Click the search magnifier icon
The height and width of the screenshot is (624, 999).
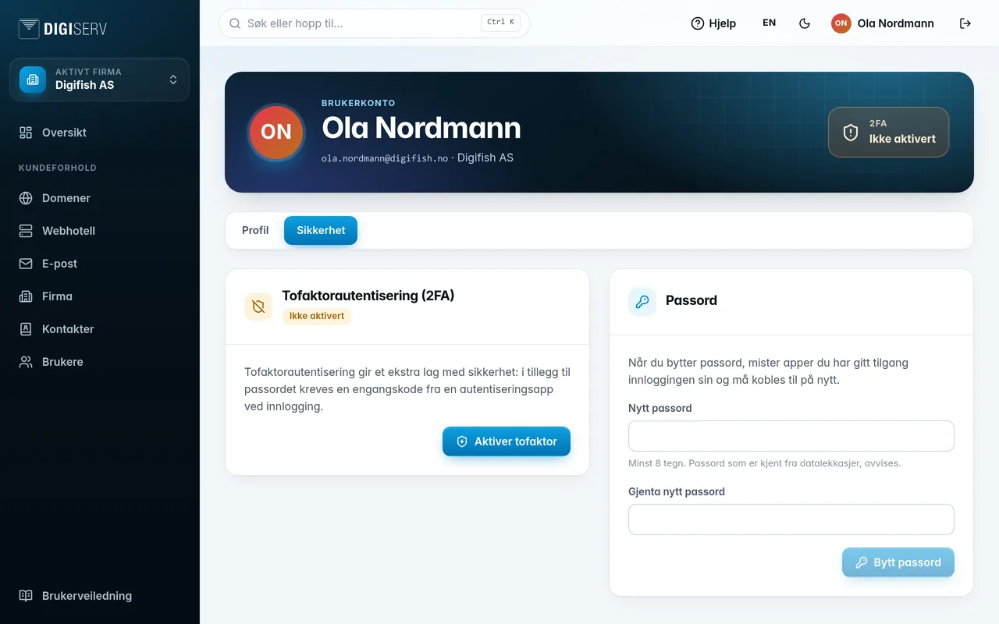coord(235,23)
